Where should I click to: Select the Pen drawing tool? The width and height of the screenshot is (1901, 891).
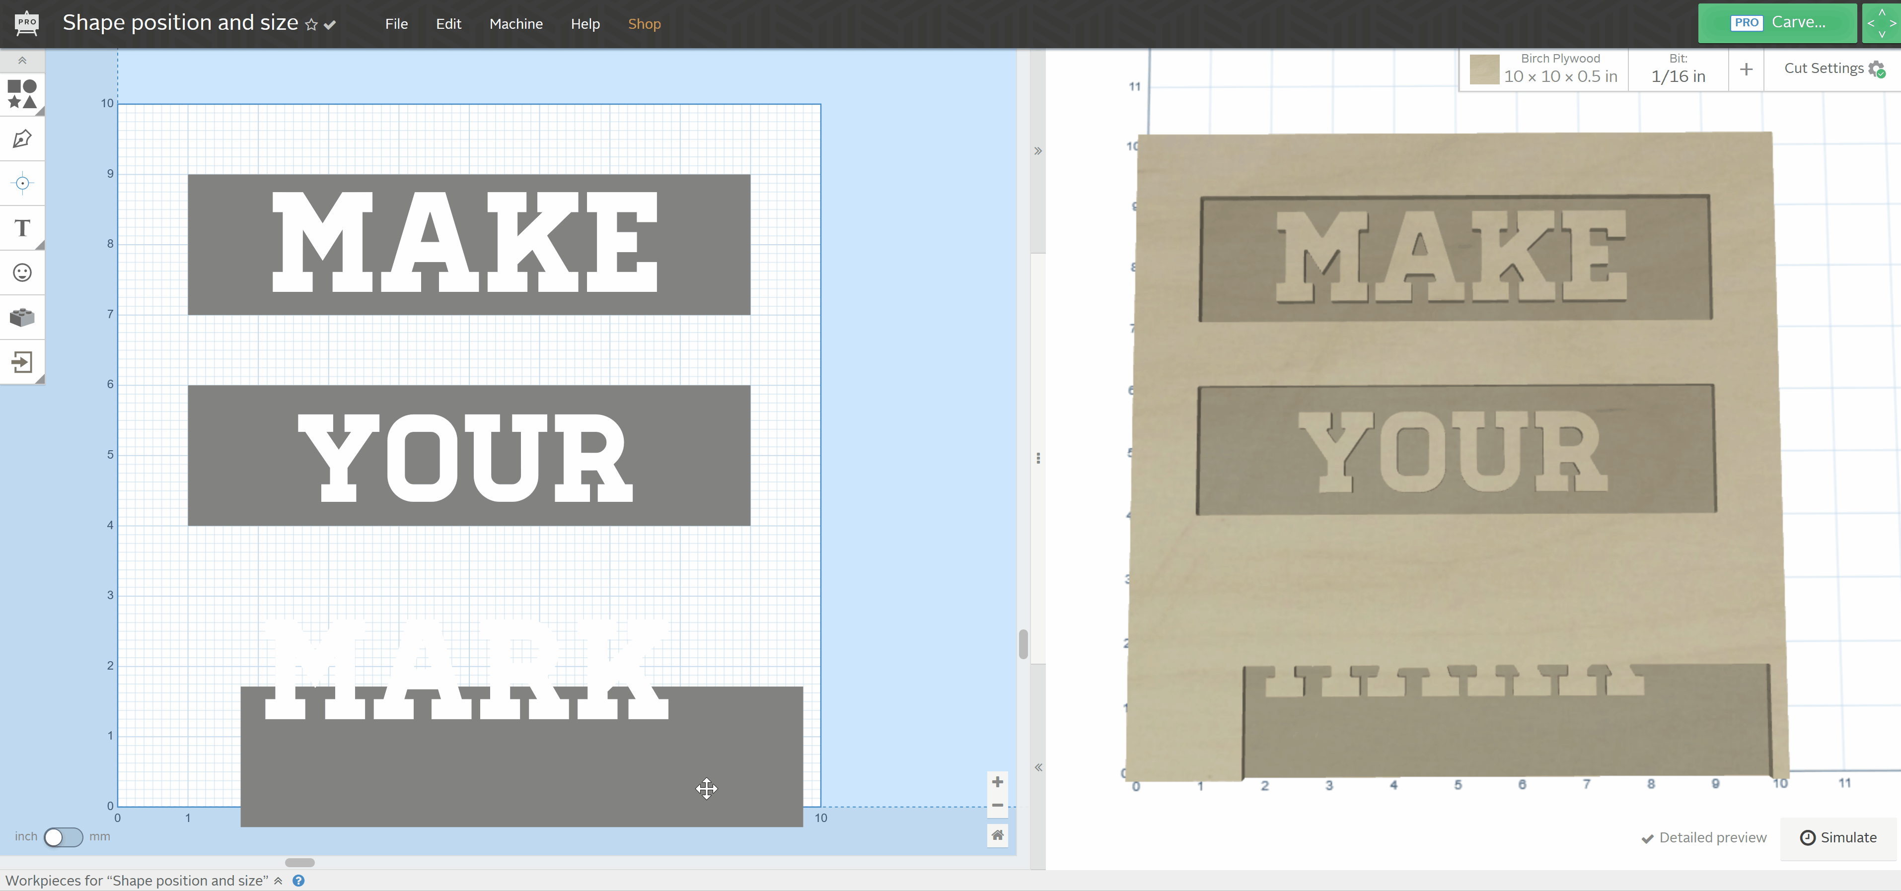coord(22,138)
